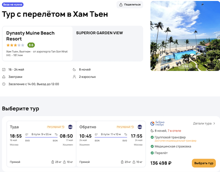220x172 pixels.
Task: Click the green check beside Медицинская страховка
Action: [x=152, y=146]
